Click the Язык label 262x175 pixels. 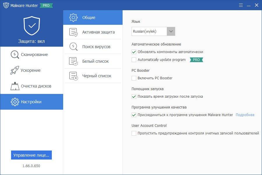pos(136,22)
